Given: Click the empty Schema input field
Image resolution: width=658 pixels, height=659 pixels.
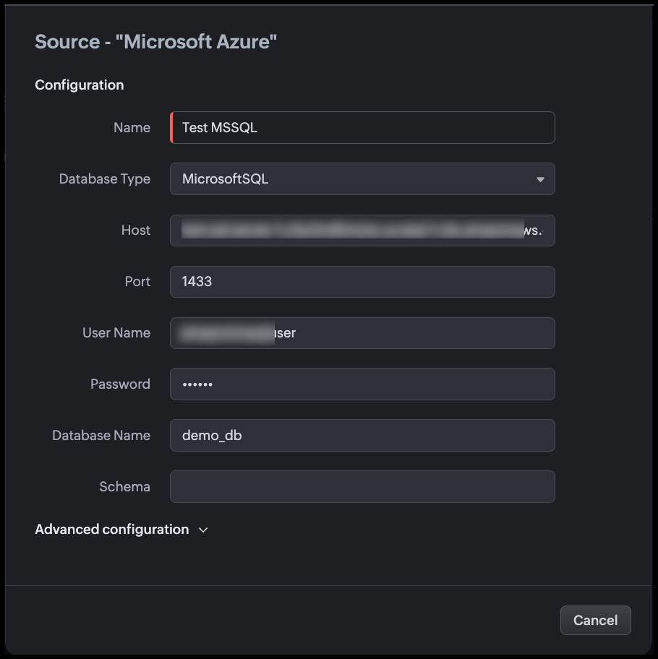Looking at the screenshot, I should coord(362,487).
